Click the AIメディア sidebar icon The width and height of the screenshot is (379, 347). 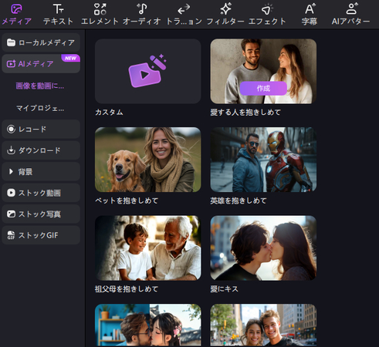tap(11, 64)
